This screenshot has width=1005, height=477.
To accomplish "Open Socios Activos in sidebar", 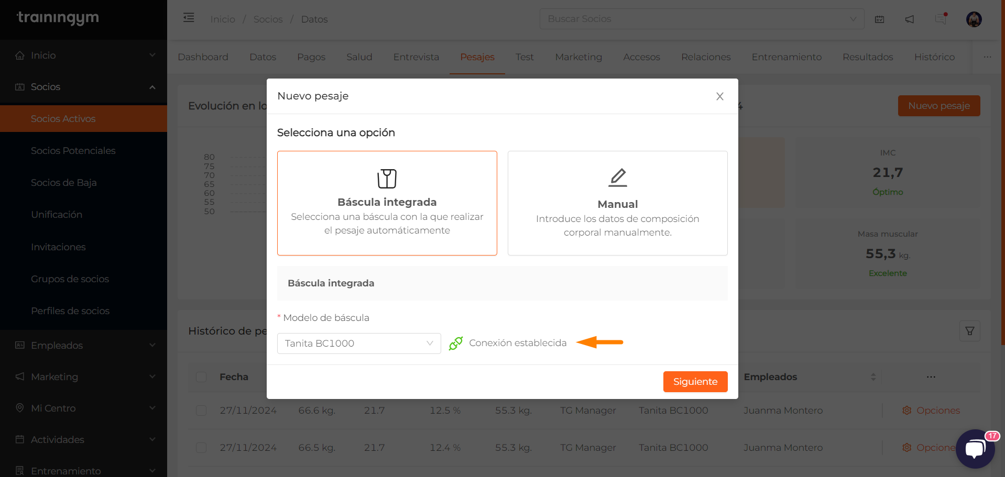I will click(83, 119).
